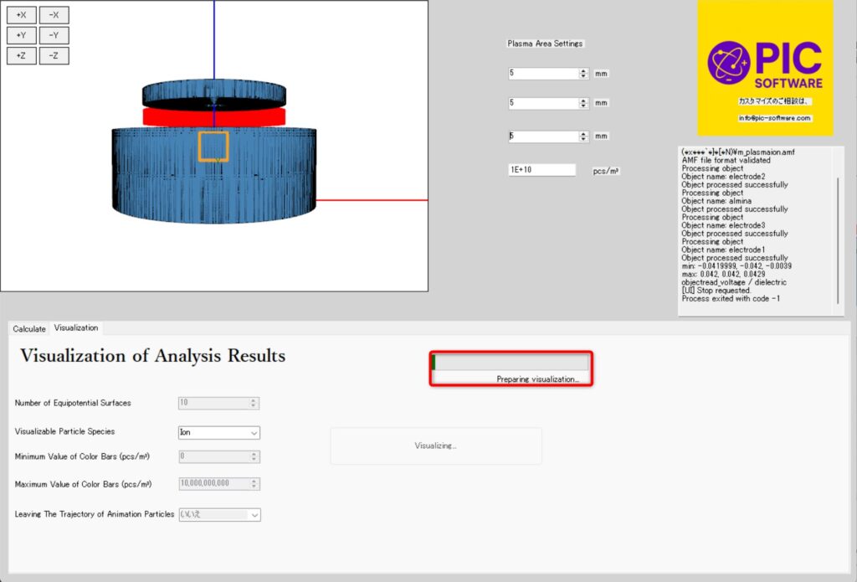Image resolution: width=857 pixels, height=582 pixels.
Task: Expand Leaving Trajectory of Animation Particles dropdown
Action: (218, 515)
